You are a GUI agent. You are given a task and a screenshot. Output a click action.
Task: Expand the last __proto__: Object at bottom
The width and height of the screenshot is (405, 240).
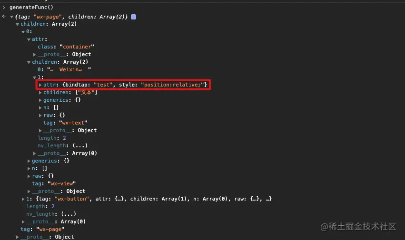click(18, 237)
